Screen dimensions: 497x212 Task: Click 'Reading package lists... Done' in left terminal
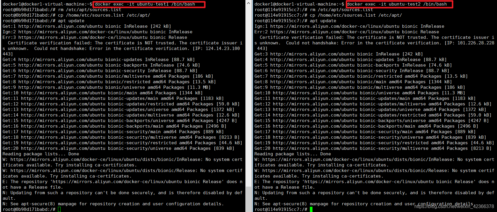[x=41, y=154]
